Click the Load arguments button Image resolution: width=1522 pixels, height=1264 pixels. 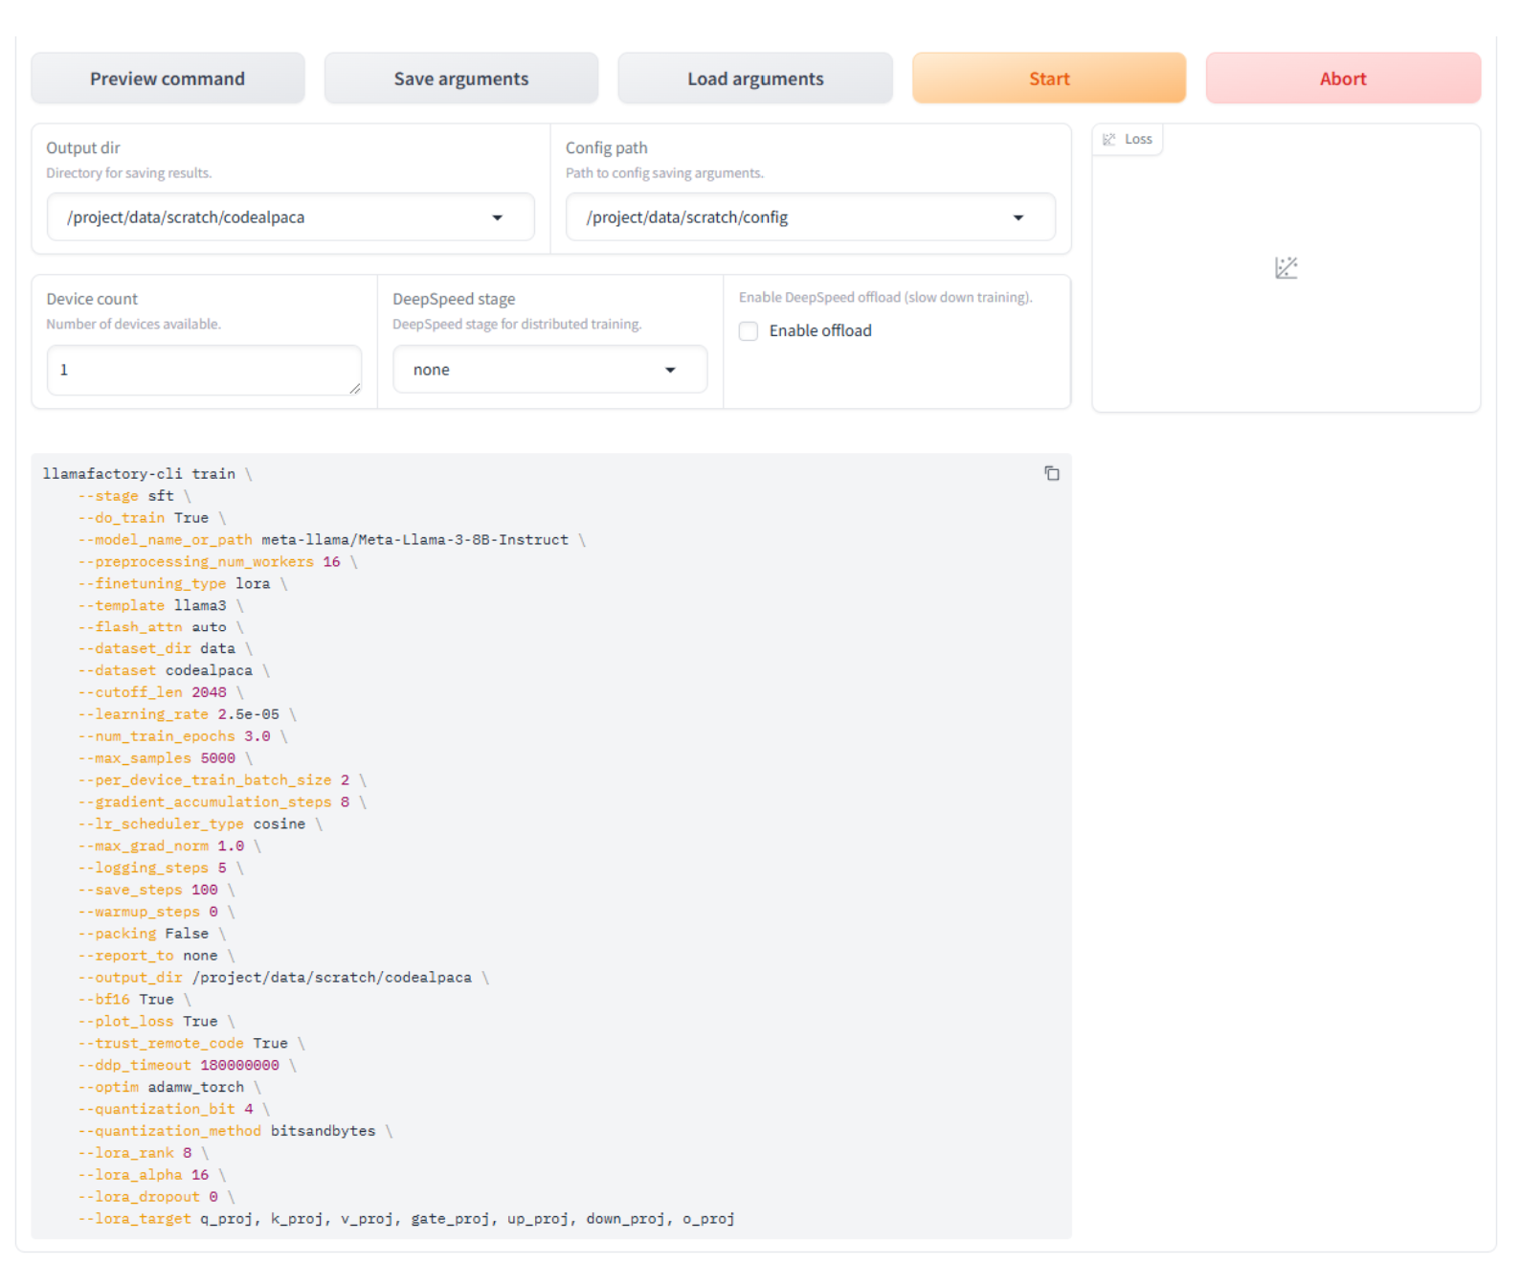click(x=754, y=79)
